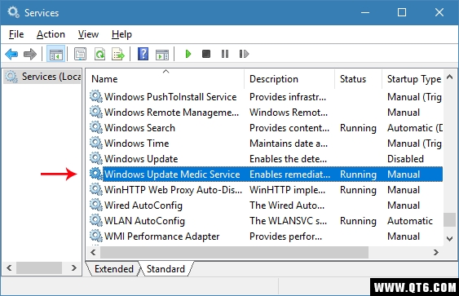The width and height of the screenshot is (459, 296).
Task: Select WMI Performance Adapter service
Action: click(x=162, y=236)
